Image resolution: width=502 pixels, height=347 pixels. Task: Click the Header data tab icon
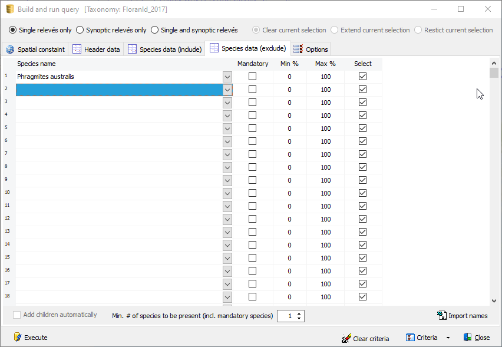[x=77, y=49]
